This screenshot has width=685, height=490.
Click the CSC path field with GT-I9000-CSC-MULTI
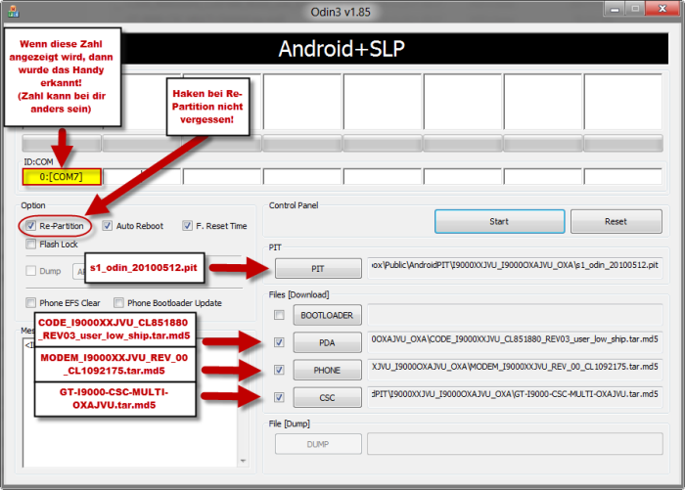coord(515,396)
